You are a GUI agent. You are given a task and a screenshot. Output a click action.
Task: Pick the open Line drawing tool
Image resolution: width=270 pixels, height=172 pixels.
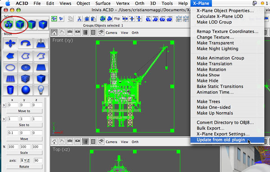(41, 56)
